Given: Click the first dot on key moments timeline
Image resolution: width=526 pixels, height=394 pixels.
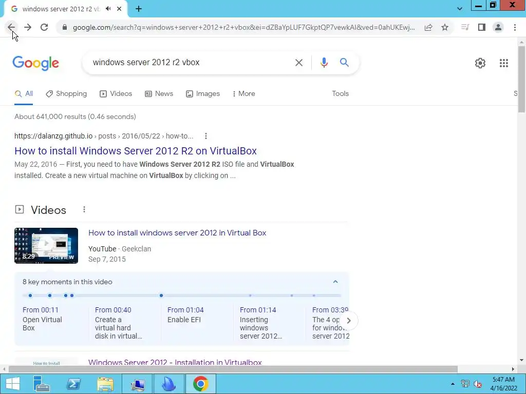Looking at the screenshot, I should [30, 295].
